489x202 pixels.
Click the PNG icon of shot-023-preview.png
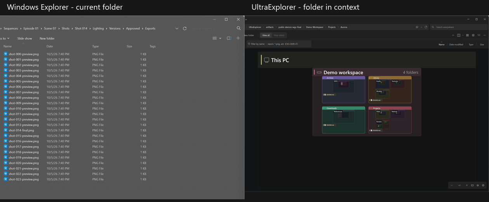pos(5,179)
